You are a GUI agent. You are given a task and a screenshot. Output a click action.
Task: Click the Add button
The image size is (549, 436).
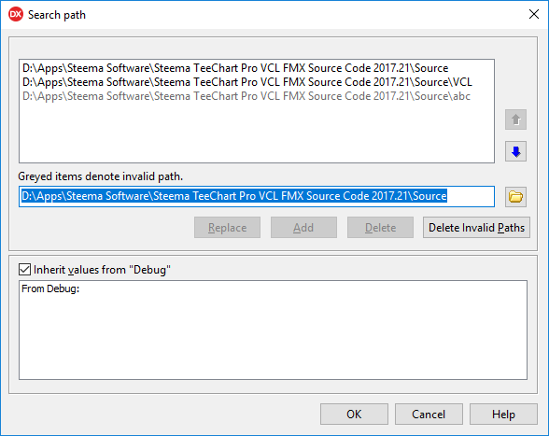tap(303, 228)
